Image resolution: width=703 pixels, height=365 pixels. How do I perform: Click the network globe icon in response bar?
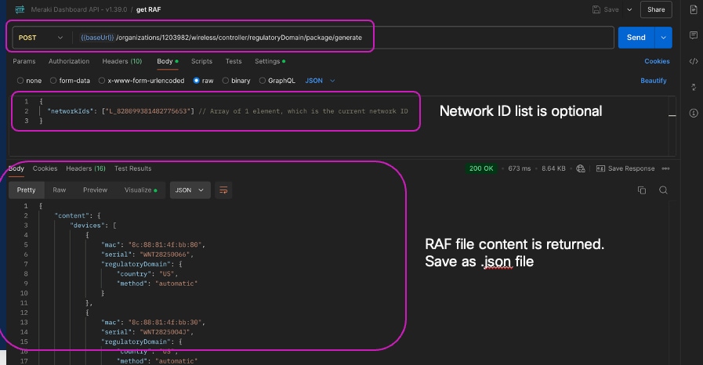click(581, 168)
